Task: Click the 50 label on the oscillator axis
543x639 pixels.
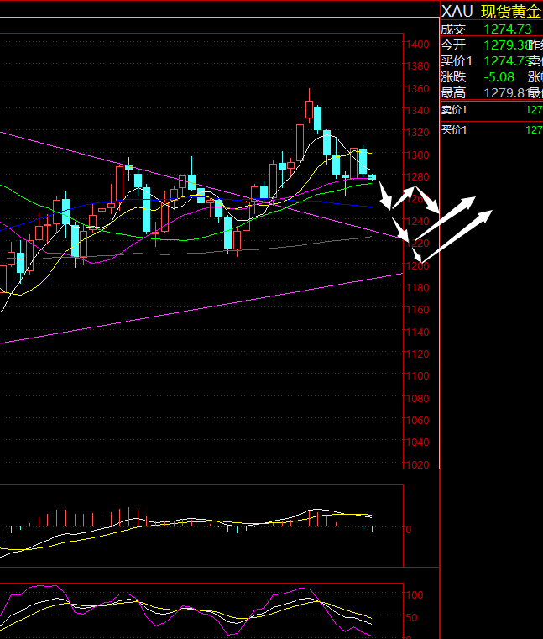Action: [412, 617]
